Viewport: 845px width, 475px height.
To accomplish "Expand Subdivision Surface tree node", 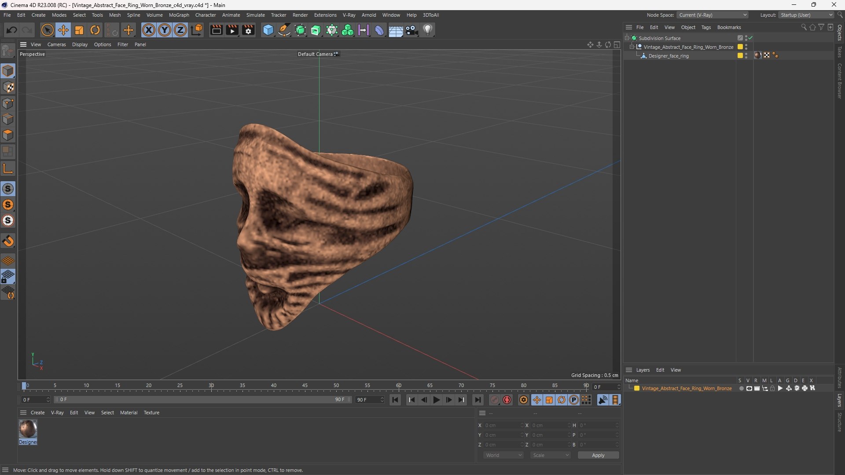I will tap(627, 38).
